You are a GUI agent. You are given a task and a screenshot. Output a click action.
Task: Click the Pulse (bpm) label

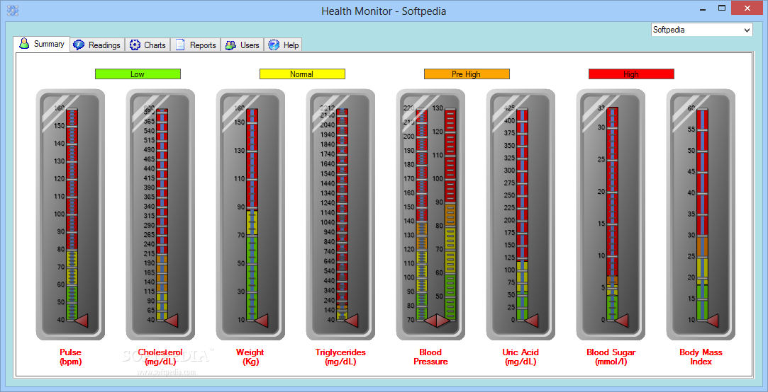click(70, 357)
